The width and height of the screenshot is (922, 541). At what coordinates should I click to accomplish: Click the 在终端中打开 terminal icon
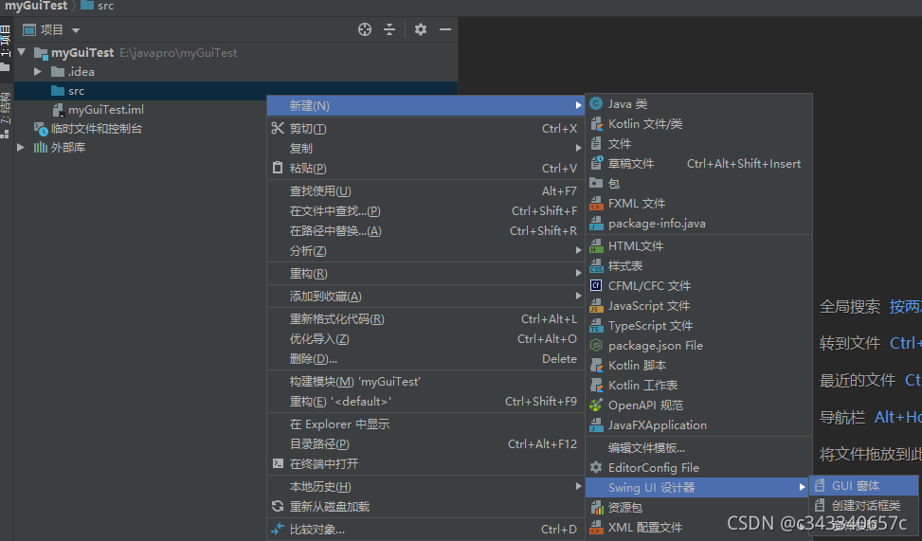[278, 463]
